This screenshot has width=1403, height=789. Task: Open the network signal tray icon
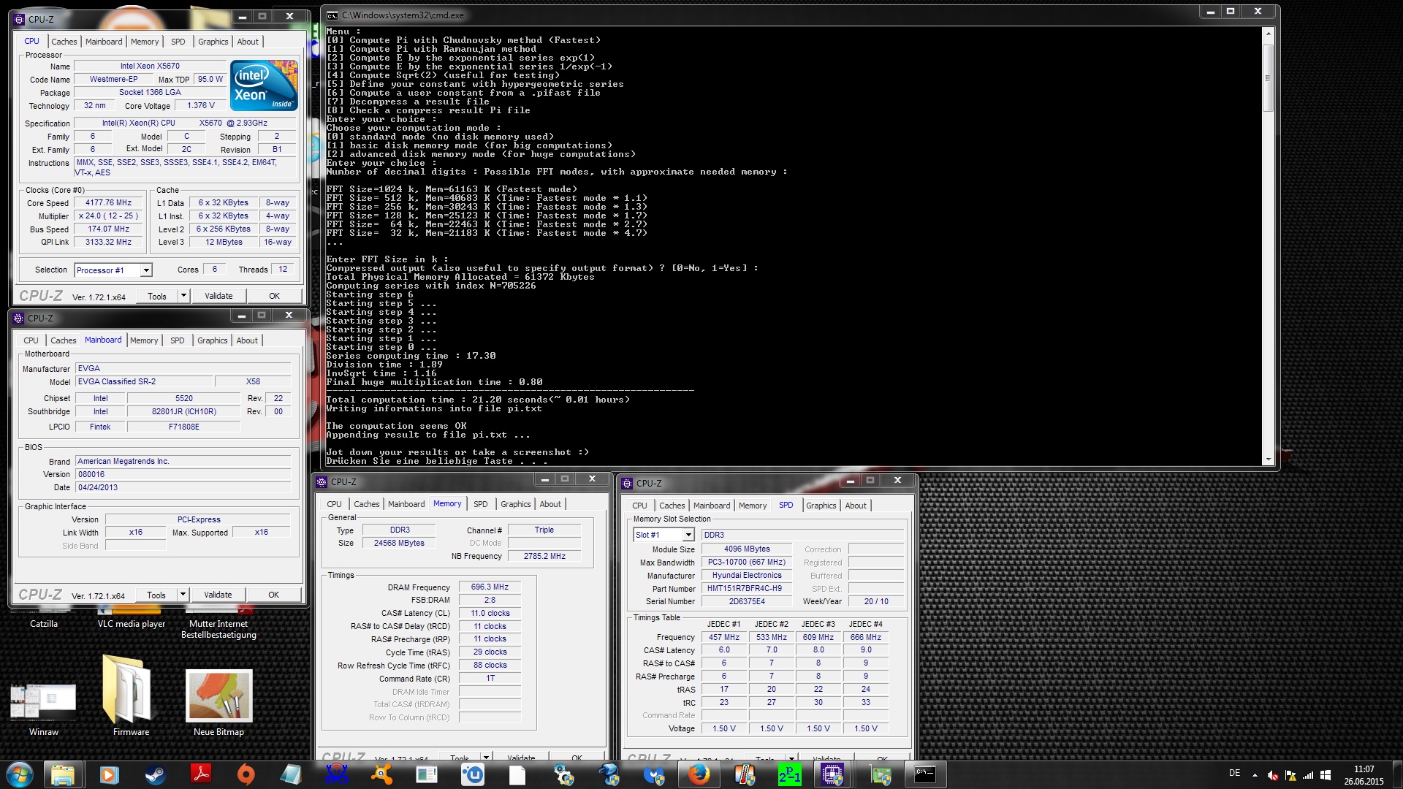coord(1308,775)
